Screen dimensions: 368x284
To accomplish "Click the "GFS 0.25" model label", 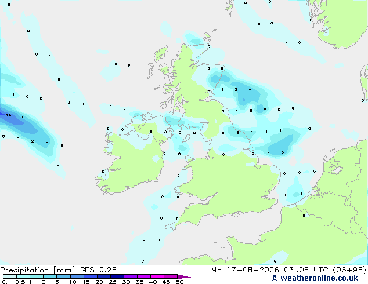I will click(x=98, y=270).
